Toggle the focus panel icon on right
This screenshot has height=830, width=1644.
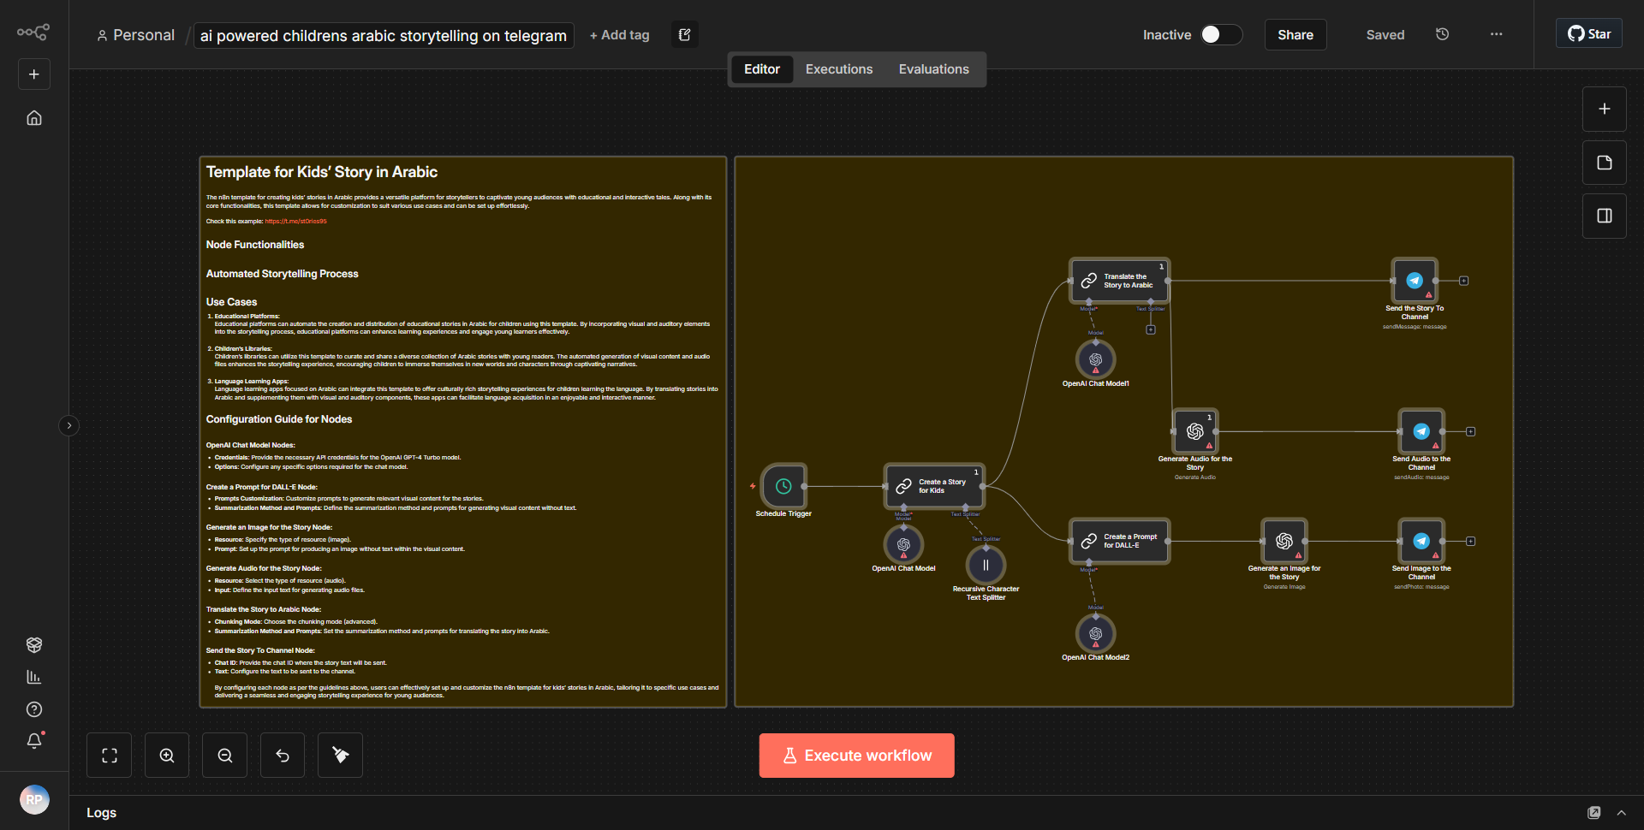(x=1605, y=216)
